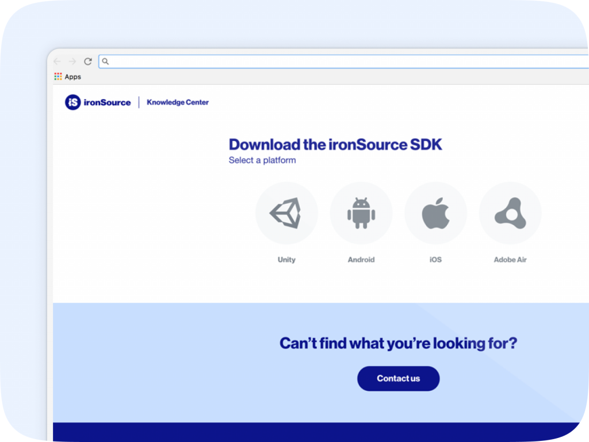Click the Unity label under its icon
Viewport: 589px width, 442px height.
[x=286, y=260]
